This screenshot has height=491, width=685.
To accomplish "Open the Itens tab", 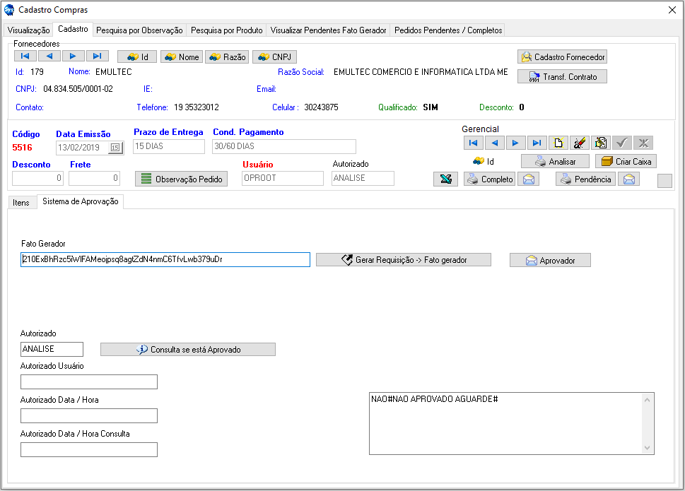I will [x=22, y=203].
